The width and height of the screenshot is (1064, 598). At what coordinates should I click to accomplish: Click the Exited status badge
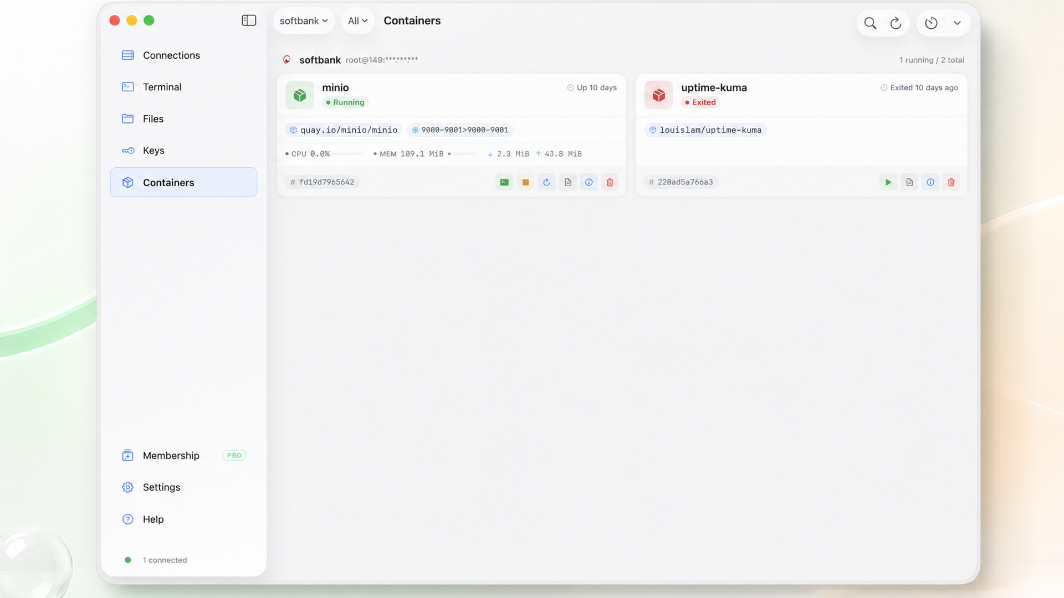pyautogui.click(x=700, y=102)
